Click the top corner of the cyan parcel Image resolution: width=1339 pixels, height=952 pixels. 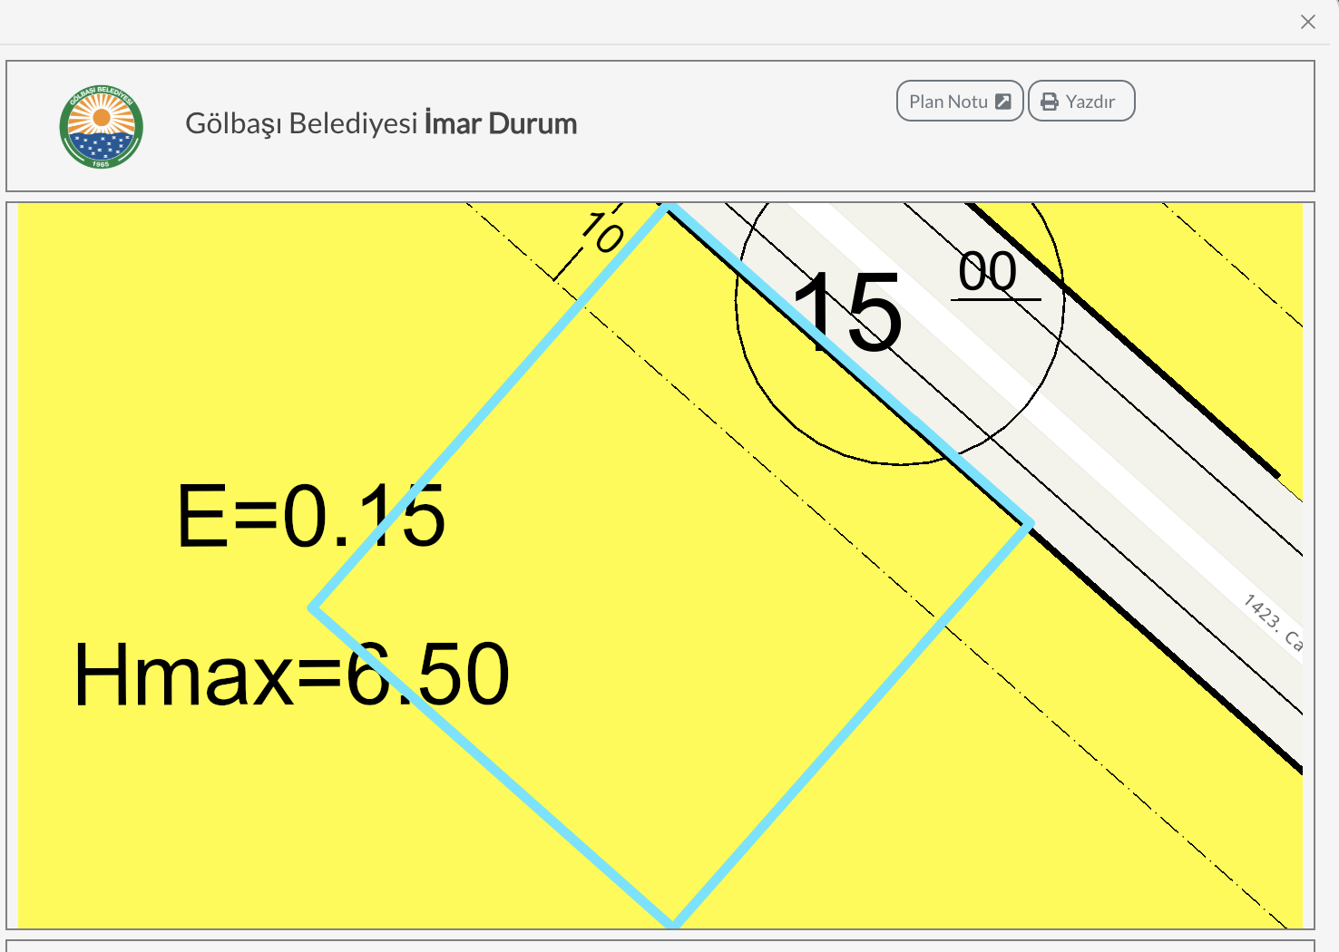click(x=668, y=207)
